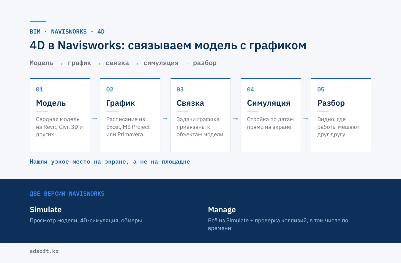
Task: Click the "Manage" version heading
Action: click(222, 210)
